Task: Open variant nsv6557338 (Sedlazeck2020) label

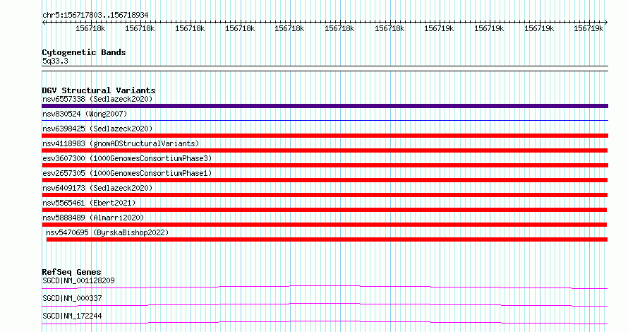Action: pyautogui.click(x=97, y=99)
